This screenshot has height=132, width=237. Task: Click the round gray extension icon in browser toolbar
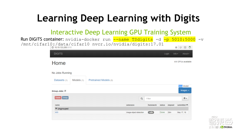pos(181,47)
